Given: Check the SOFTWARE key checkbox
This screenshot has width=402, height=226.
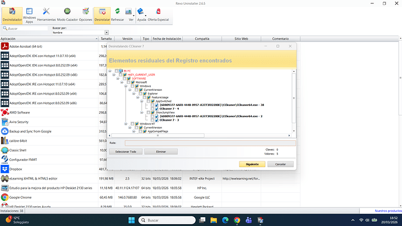Looking at the screenshot, I should point(125,79).
